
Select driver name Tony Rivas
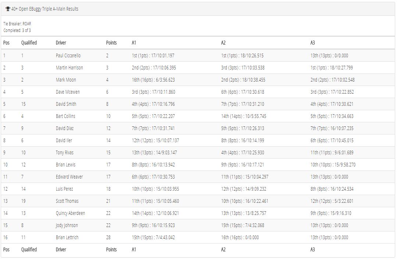click(x=65, y=153)
